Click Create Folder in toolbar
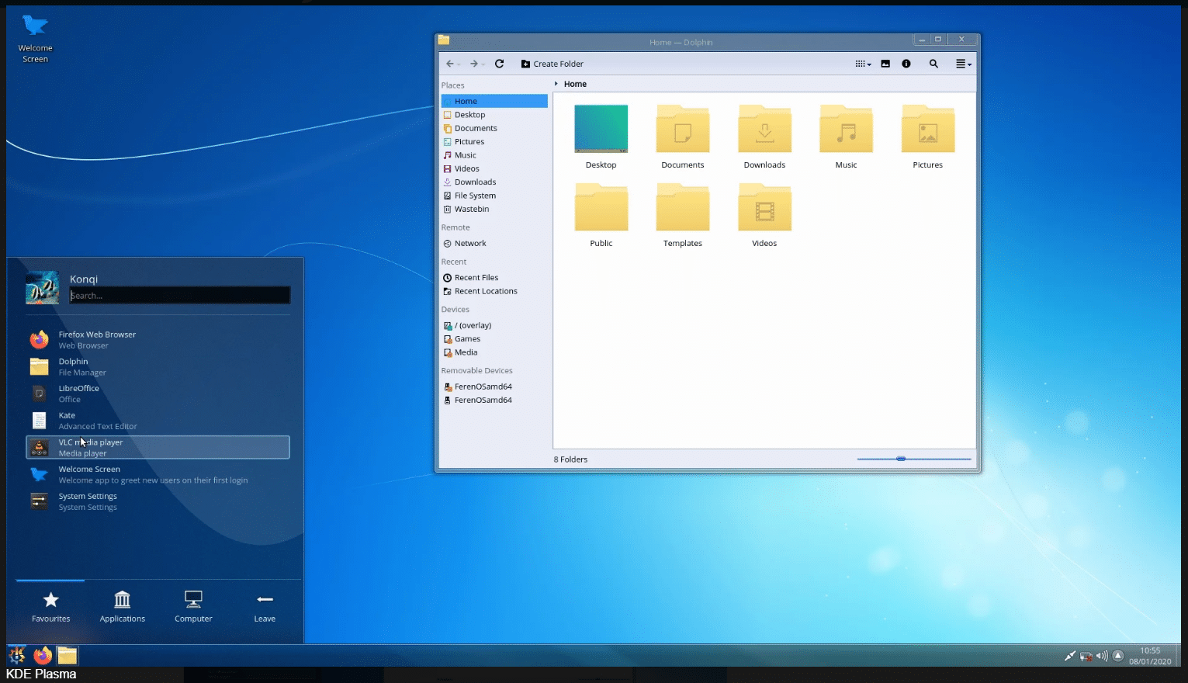1188x683 pixels. pyautogui.click(x=552, y=64)
